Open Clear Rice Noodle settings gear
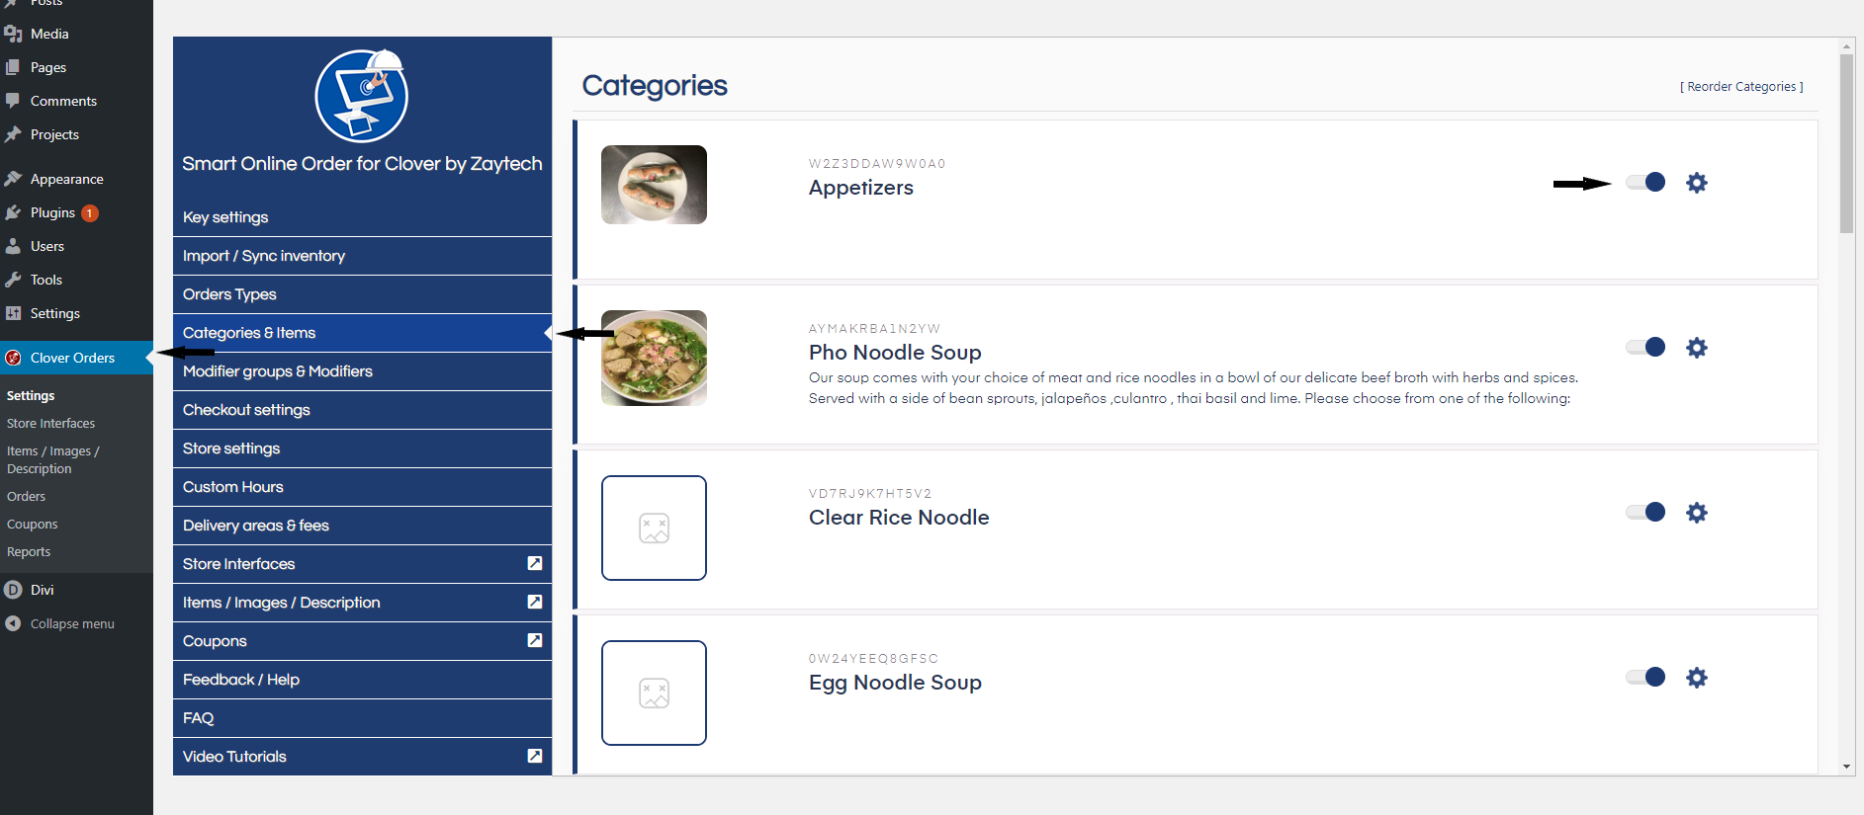 pyautogui.click(x=1697, y=512)
